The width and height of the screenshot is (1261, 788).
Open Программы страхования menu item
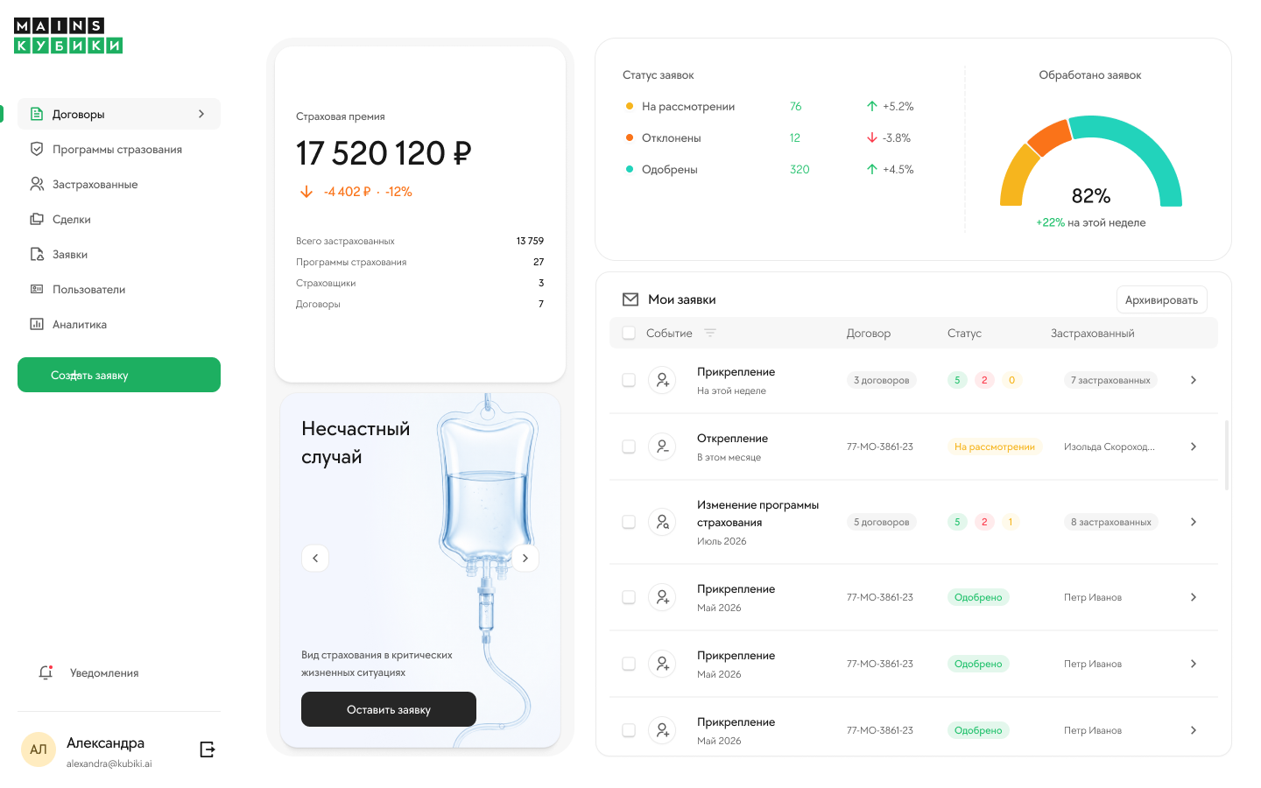tap(119, 149)
